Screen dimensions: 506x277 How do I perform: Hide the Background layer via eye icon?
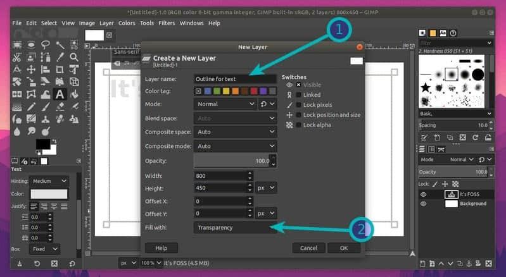(424, 204)
